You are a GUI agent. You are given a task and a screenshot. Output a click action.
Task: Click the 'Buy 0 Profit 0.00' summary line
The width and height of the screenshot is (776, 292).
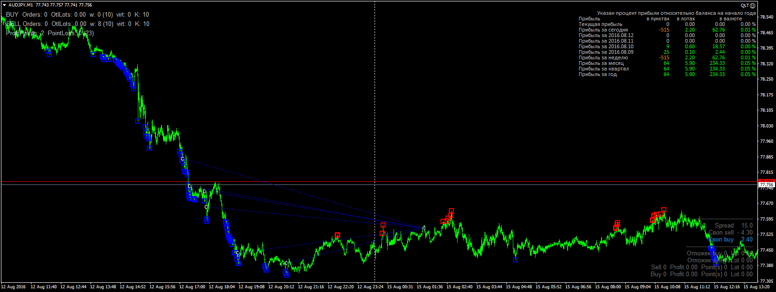coord(702,274)
